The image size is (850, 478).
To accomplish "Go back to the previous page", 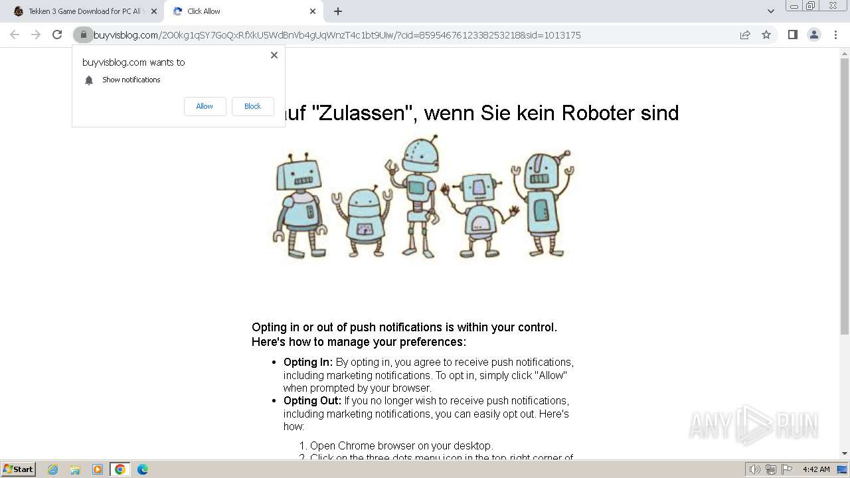I will click(15, 35).
